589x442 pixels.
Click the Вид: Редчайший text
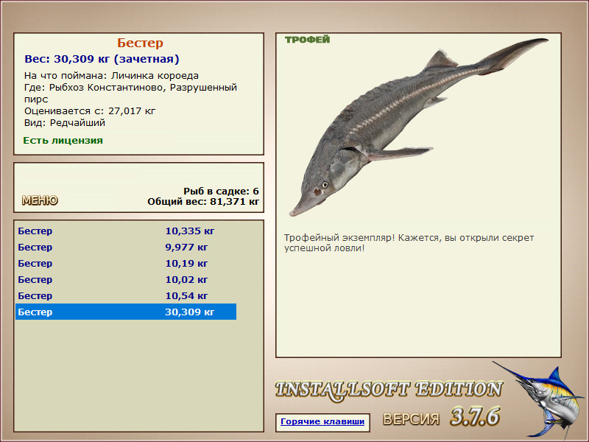point(65,123)
